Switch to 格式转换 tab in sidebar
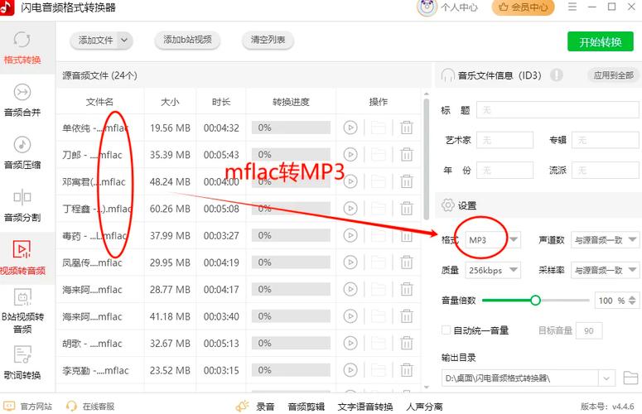 point(22,47)
